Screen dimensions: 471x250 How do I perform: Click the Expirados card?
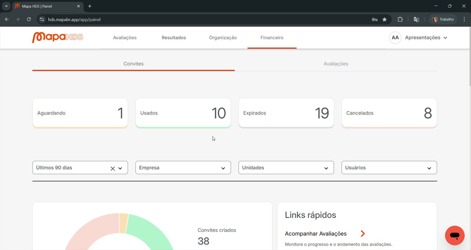pyautogui.click(x=286, y=113)
